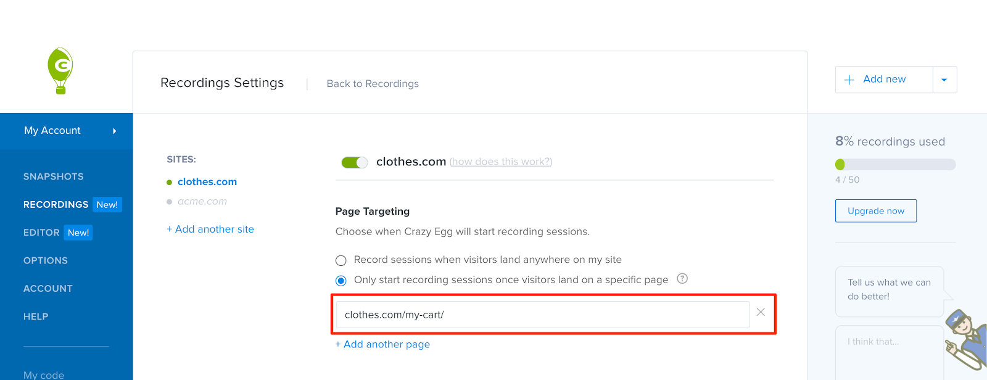Click Add another page link
Viewport: 987px width, 380px height.
point(382,344)
